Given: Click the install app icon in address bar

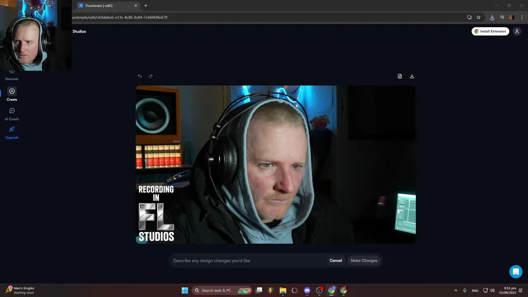Looking at the screenshot, I should pyautogui.click(x=469, y=17).
